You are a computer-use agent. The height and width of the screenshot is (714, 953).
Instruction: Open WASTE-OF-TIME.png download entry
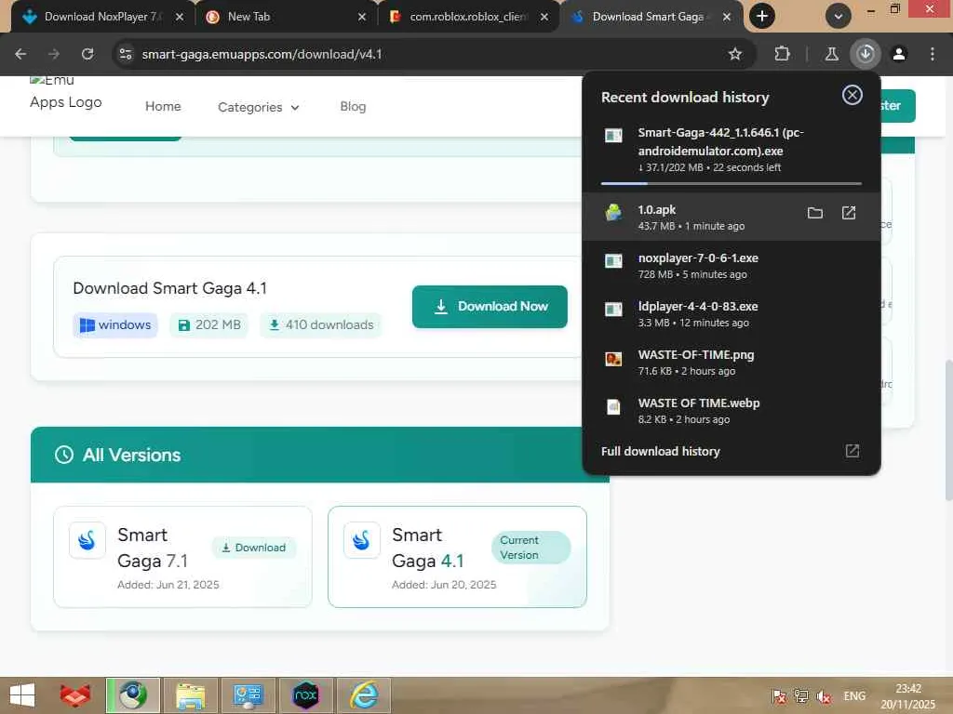pos(732,363)
